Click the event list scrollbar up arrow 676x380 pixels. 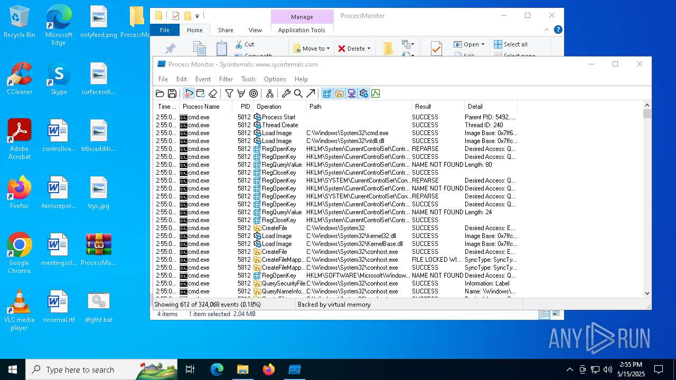tap(647, 104)
